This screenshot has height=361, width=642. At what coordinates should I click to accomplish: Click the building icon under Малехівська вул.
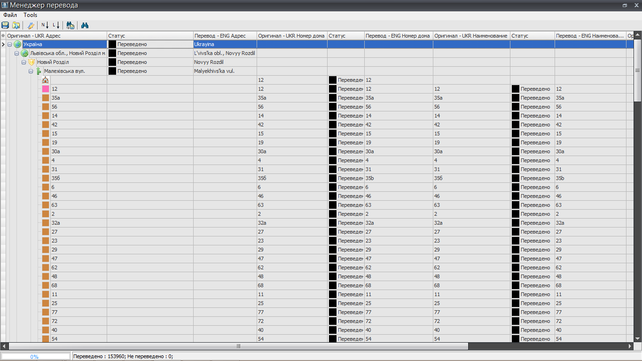coord(46,80)
